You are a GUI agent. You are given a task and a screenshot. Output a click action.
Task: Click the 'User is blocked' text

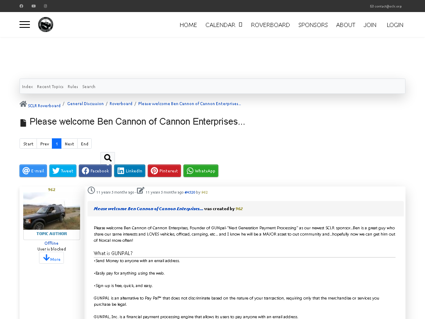tap(51, 249)
